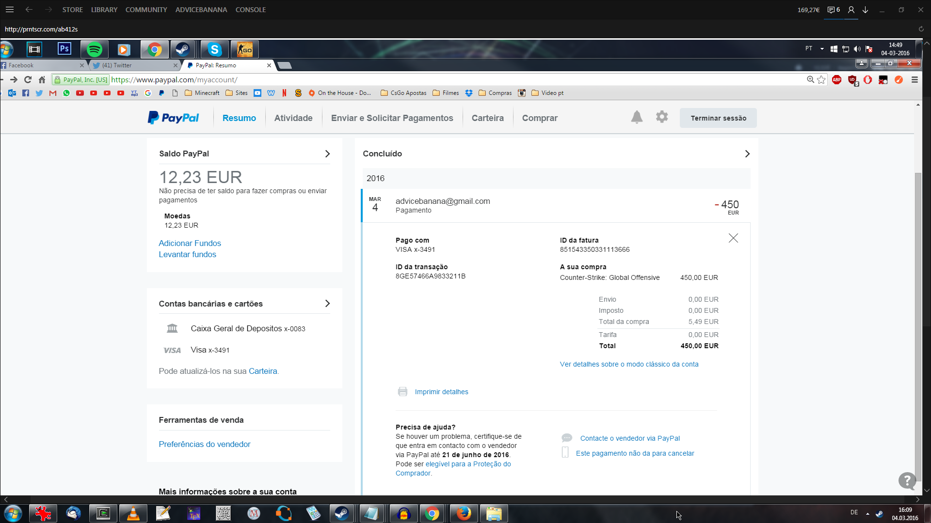The image size is (931, 523).
Task: Open the Carteira tab
Action: [x=487, y=118]
